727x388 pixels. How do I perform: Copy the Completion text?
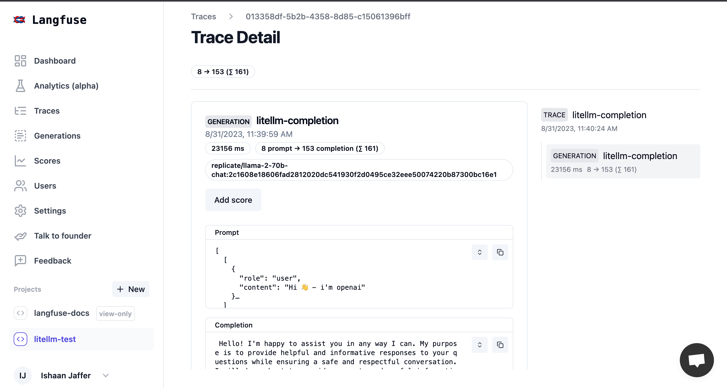point(500,345)
